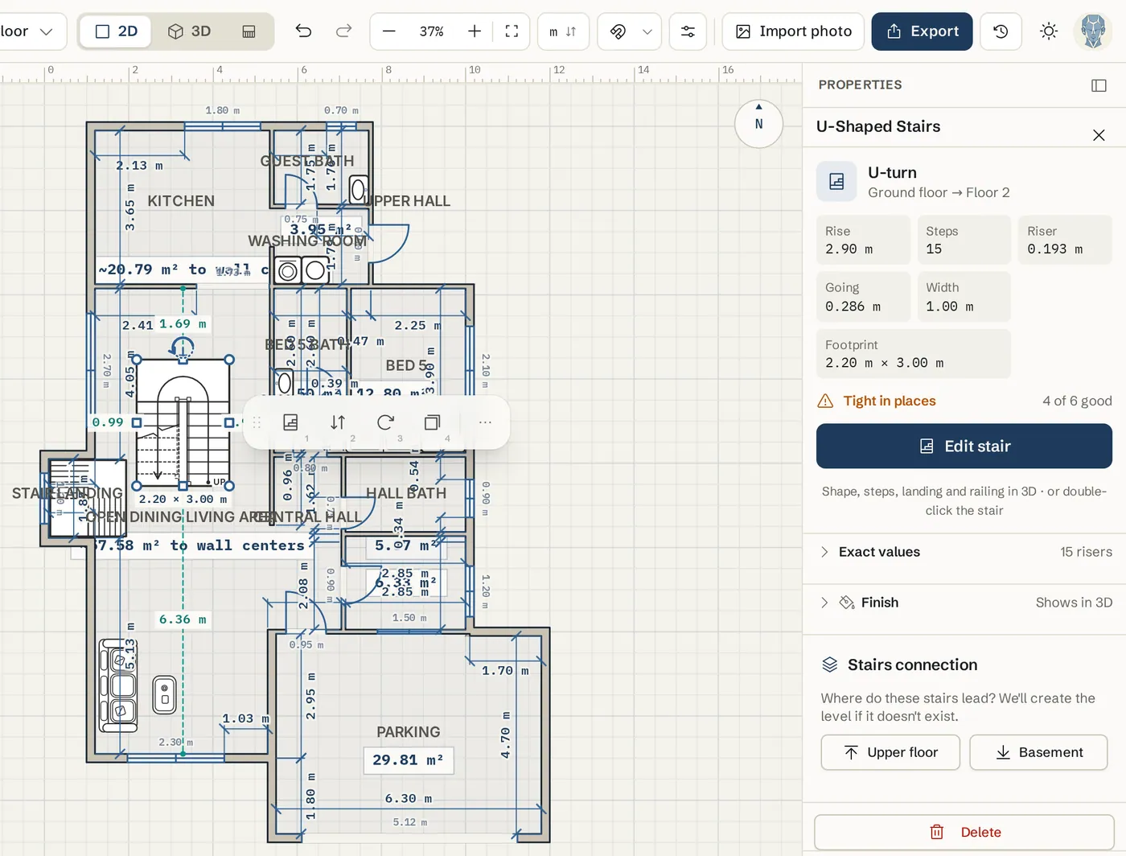
Task: Toggle the snap magnet tool
Action: tap(618, 31)
